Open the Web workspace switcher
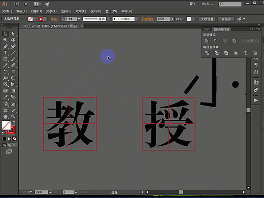Screen dimensions: 264x198 coord(207,4)
